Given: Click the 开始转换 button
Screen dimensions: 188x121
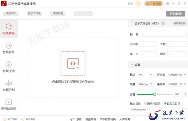Looking at the screenshot, I should point(176,14).
